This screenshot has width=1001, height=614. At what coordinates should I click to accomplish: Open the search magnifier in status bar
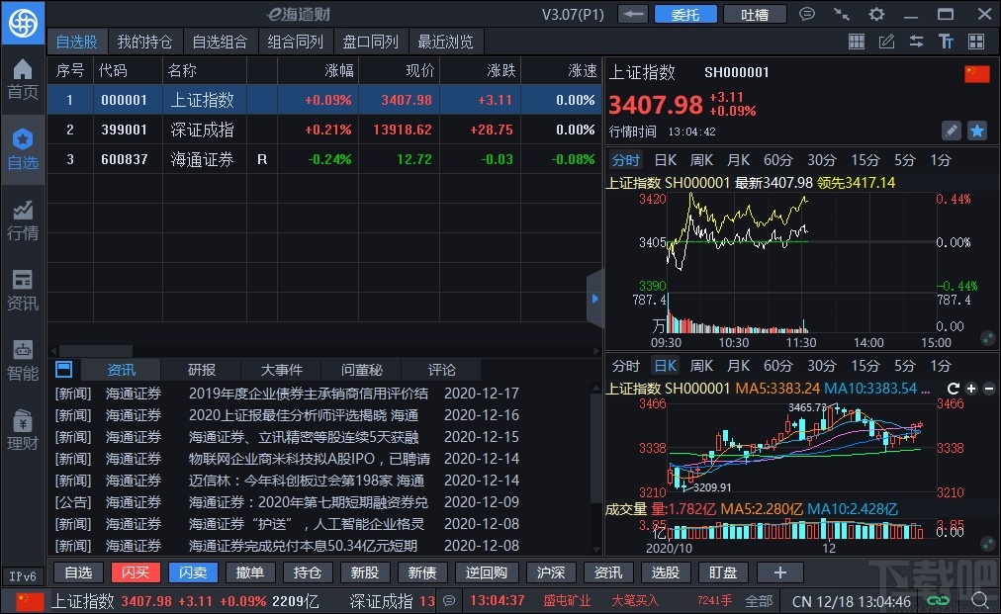pyautogui.click(x=980, y=600)
